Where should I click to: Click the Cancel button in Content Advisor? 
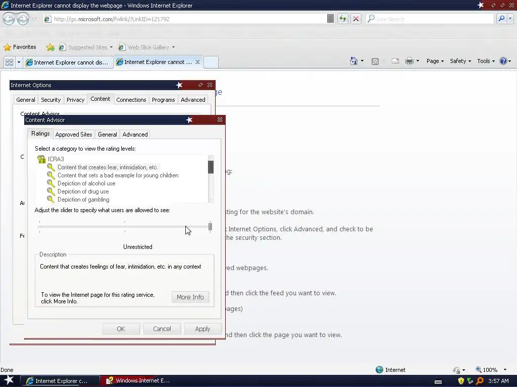click(x=162, y=329)
